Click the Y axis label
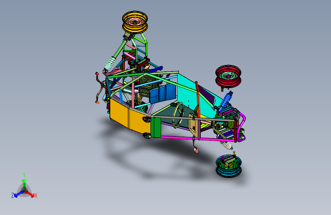Image resolution: width=331 pixels, height=215 pixels. 24,175
